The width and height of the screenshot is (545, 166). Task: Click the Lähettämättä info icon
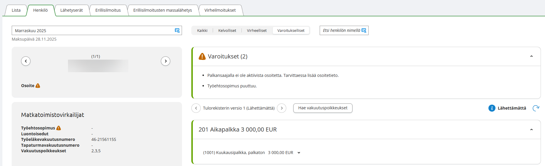point(492,108)
